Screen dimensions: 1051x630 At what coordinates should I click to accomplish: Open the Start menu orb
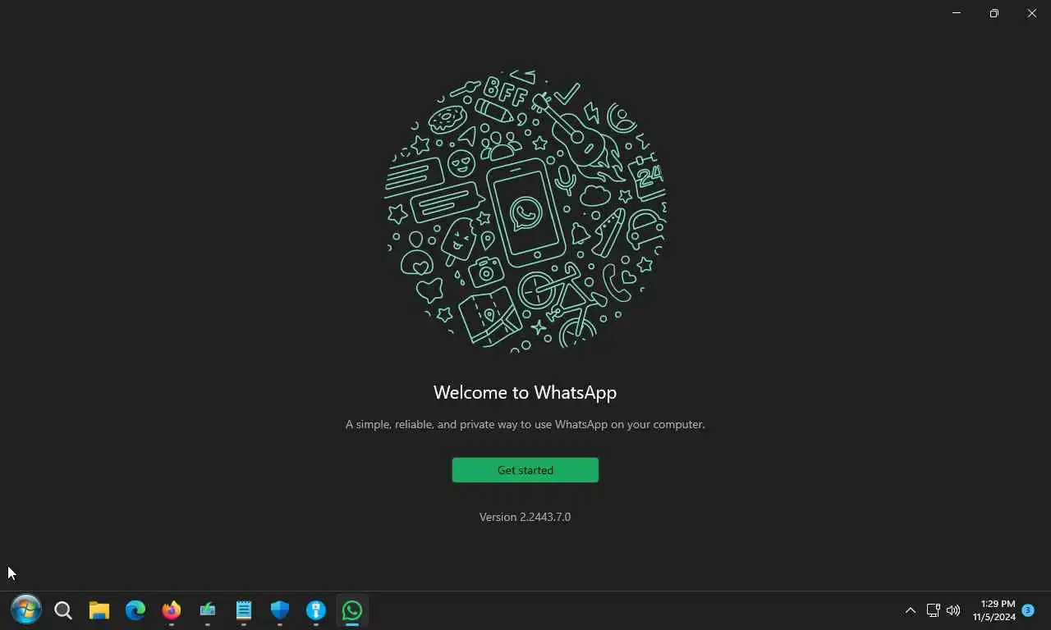(x=26, y=610)
